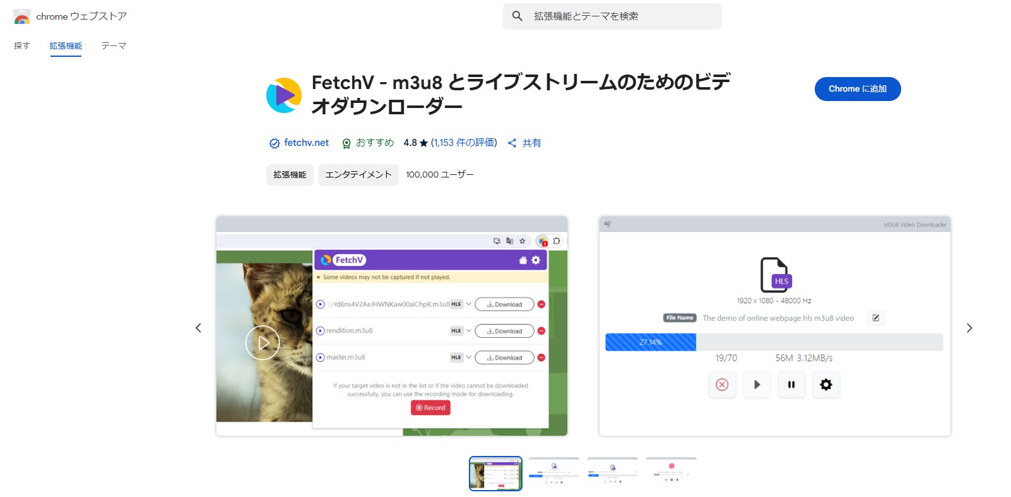Click the star rating icon beside 4.8
The height and width of the screenshot is (497, 1011).
point(423,143)
